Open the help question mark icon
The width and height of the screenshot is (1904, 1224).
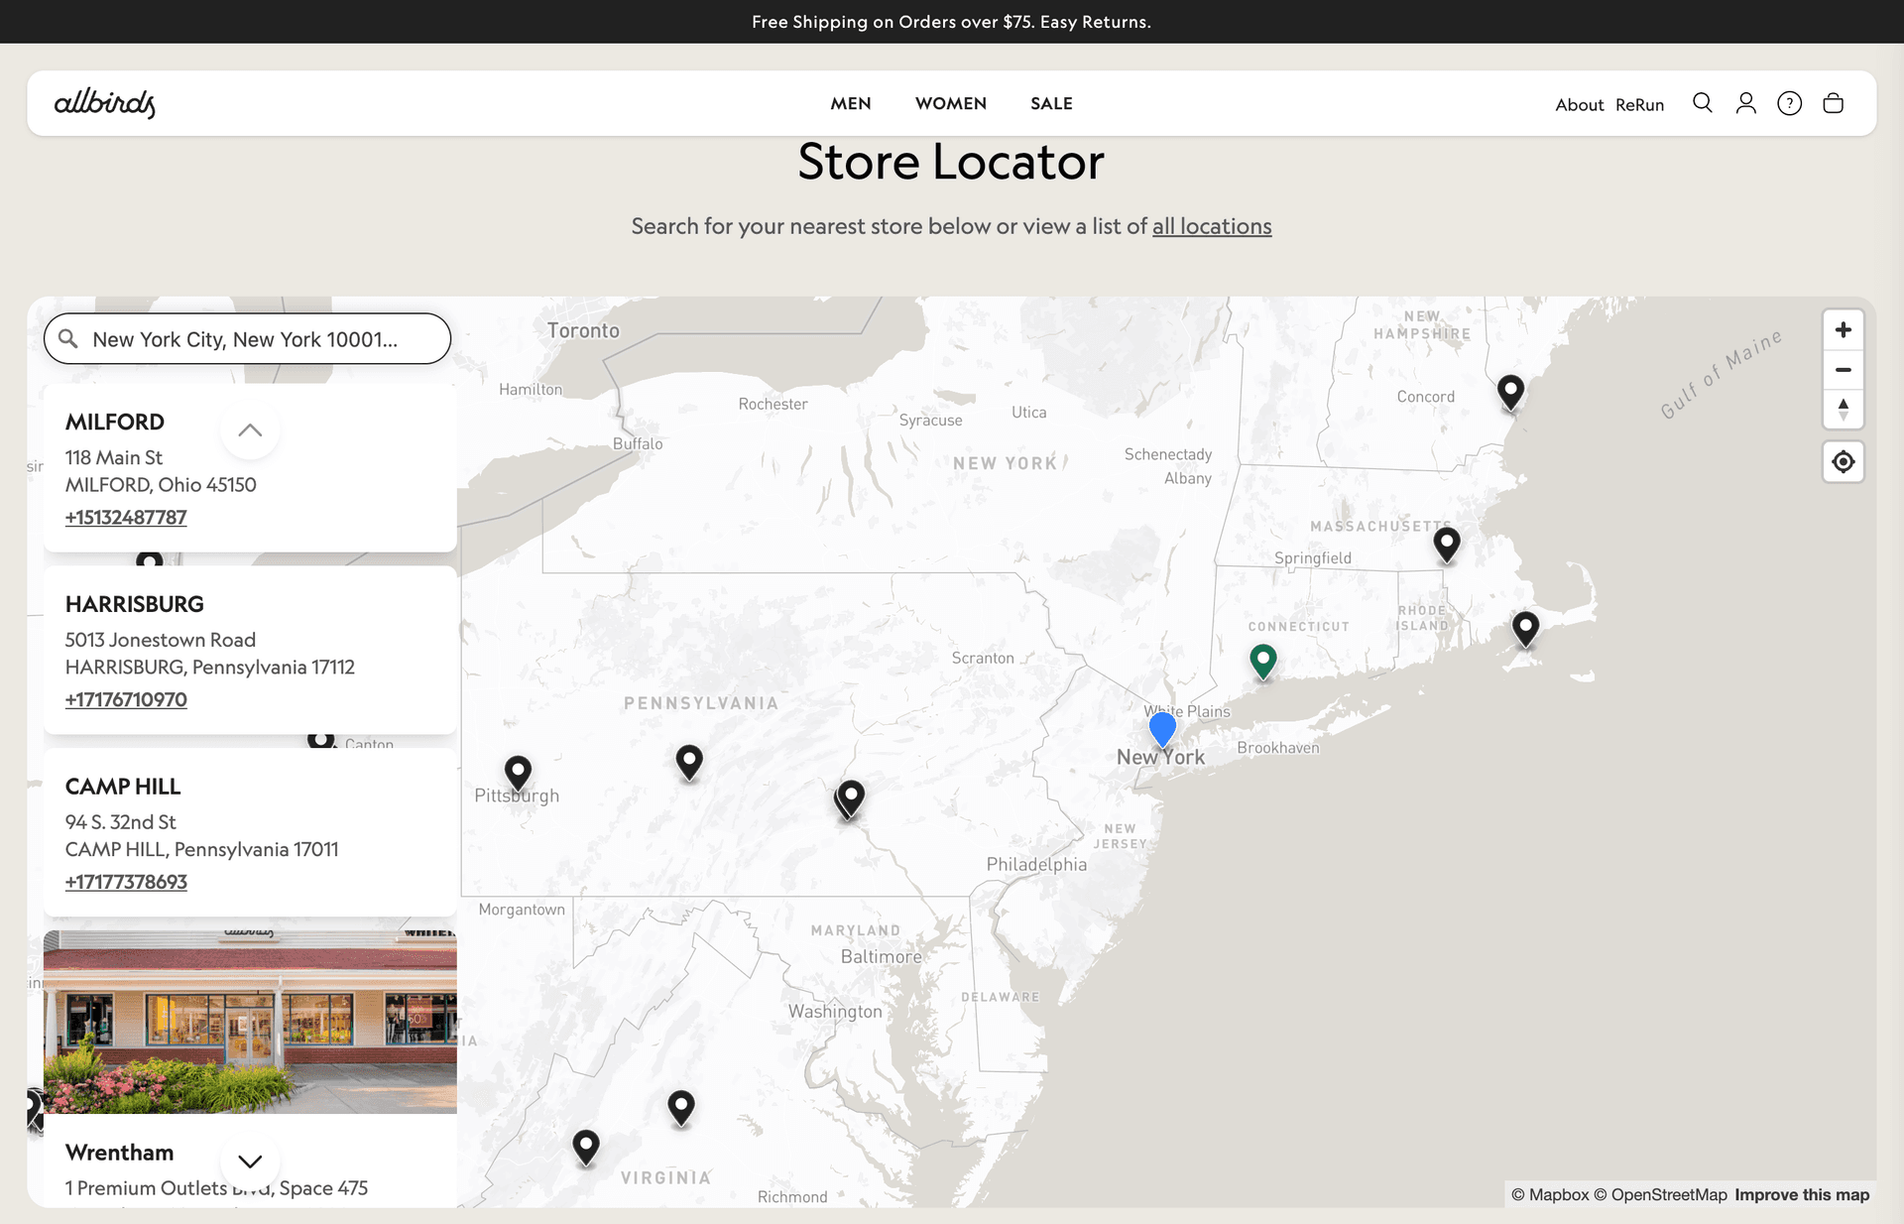1789,103
